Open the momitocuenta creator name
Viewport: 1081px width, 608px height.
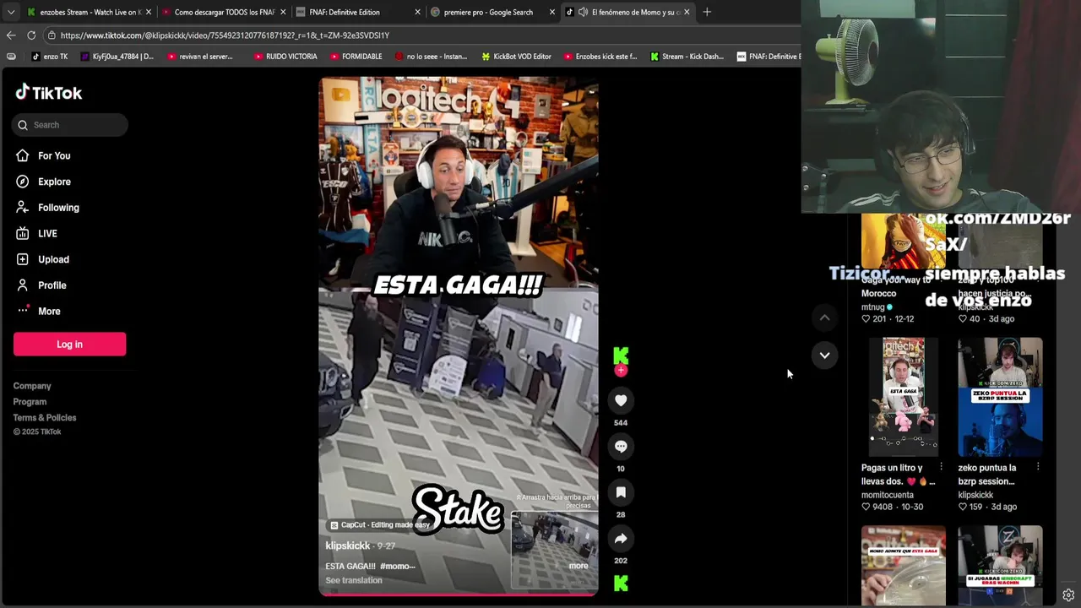click(888, 495)
